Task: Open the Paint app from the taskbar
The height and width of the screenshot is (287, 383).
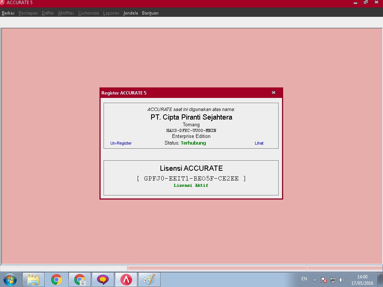Action: [149, 280]
